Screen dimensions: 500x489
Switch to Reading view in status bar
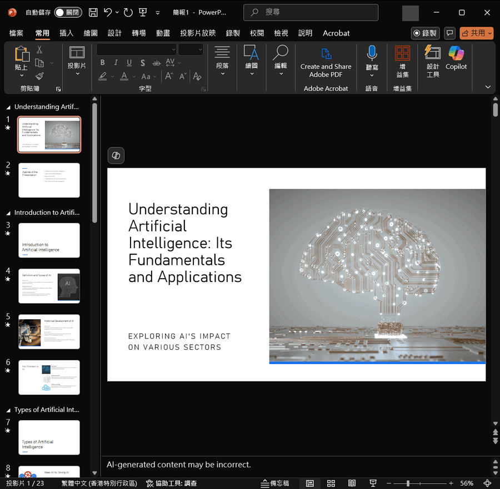352,483
